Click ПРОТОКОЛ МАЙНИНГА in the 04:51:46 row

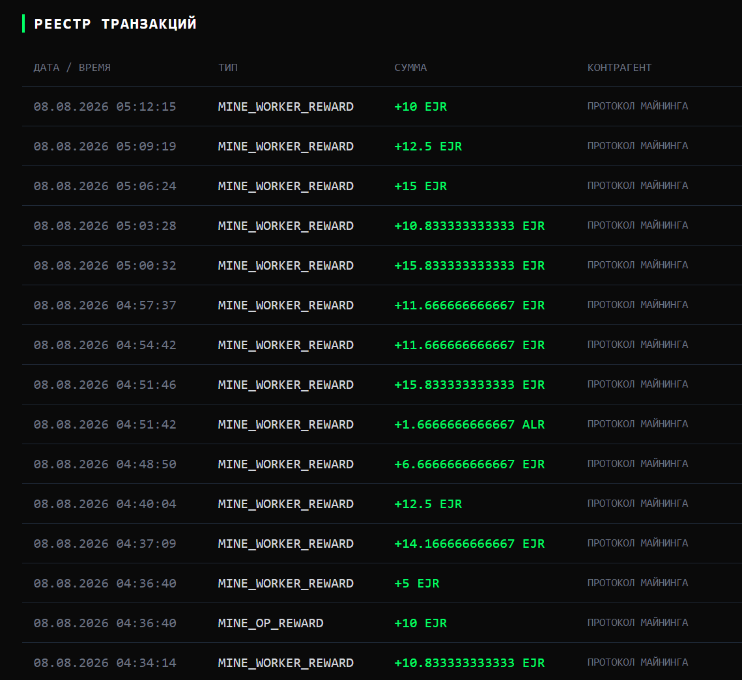click(x=638, y=384)
